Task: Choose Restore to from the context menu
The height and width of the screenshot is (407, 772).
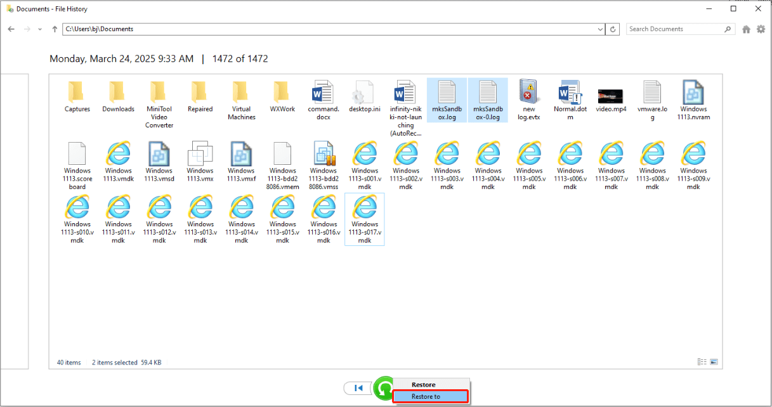Action: pyautogui.click(x=430, y=396)
